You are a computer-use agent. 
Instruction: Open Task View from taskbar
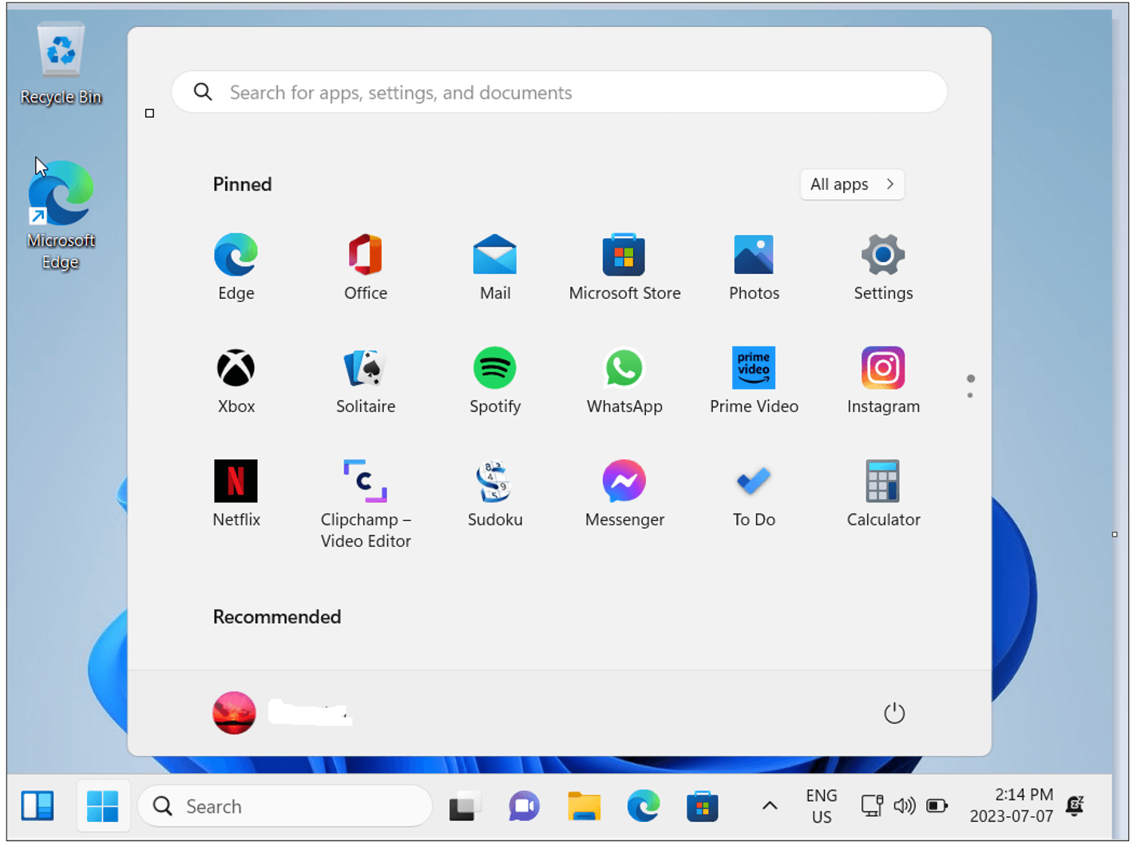[465, 807]
